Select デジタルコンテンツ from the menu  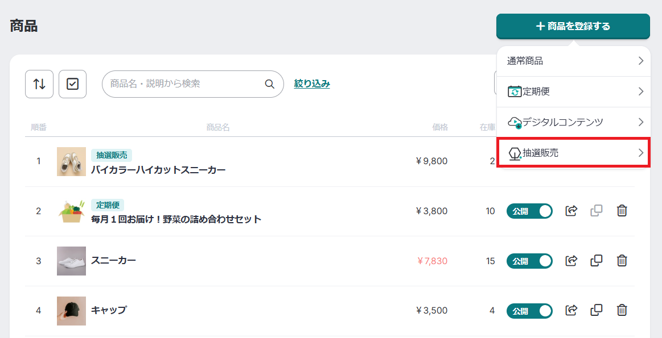pyautogui.click(x=573, y=122)
